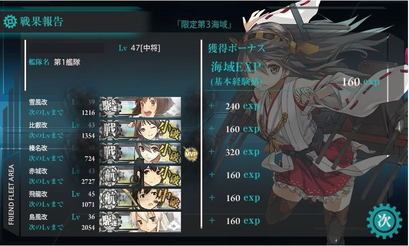Select the 戦 type badge on 榛名改's banner
Screen dimensions: 409x246
[x=110, y=153]
